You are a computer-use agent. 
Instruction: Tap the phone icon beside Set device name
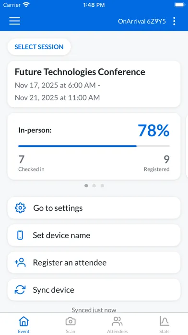point(20,235)
